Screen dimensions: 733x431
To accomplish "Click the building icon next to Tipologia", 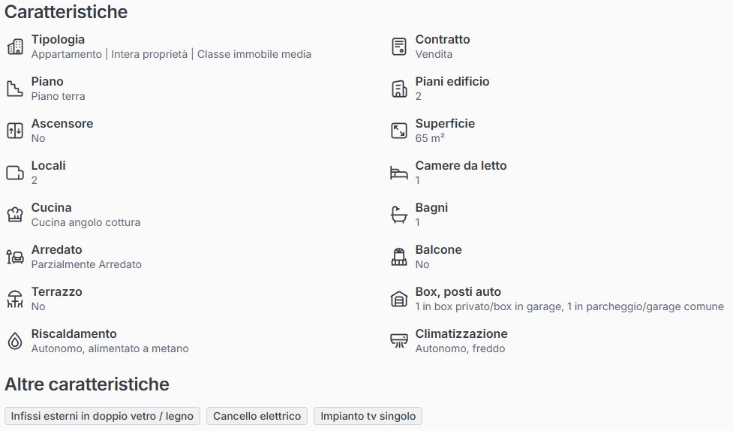I will tap(15, 47).
